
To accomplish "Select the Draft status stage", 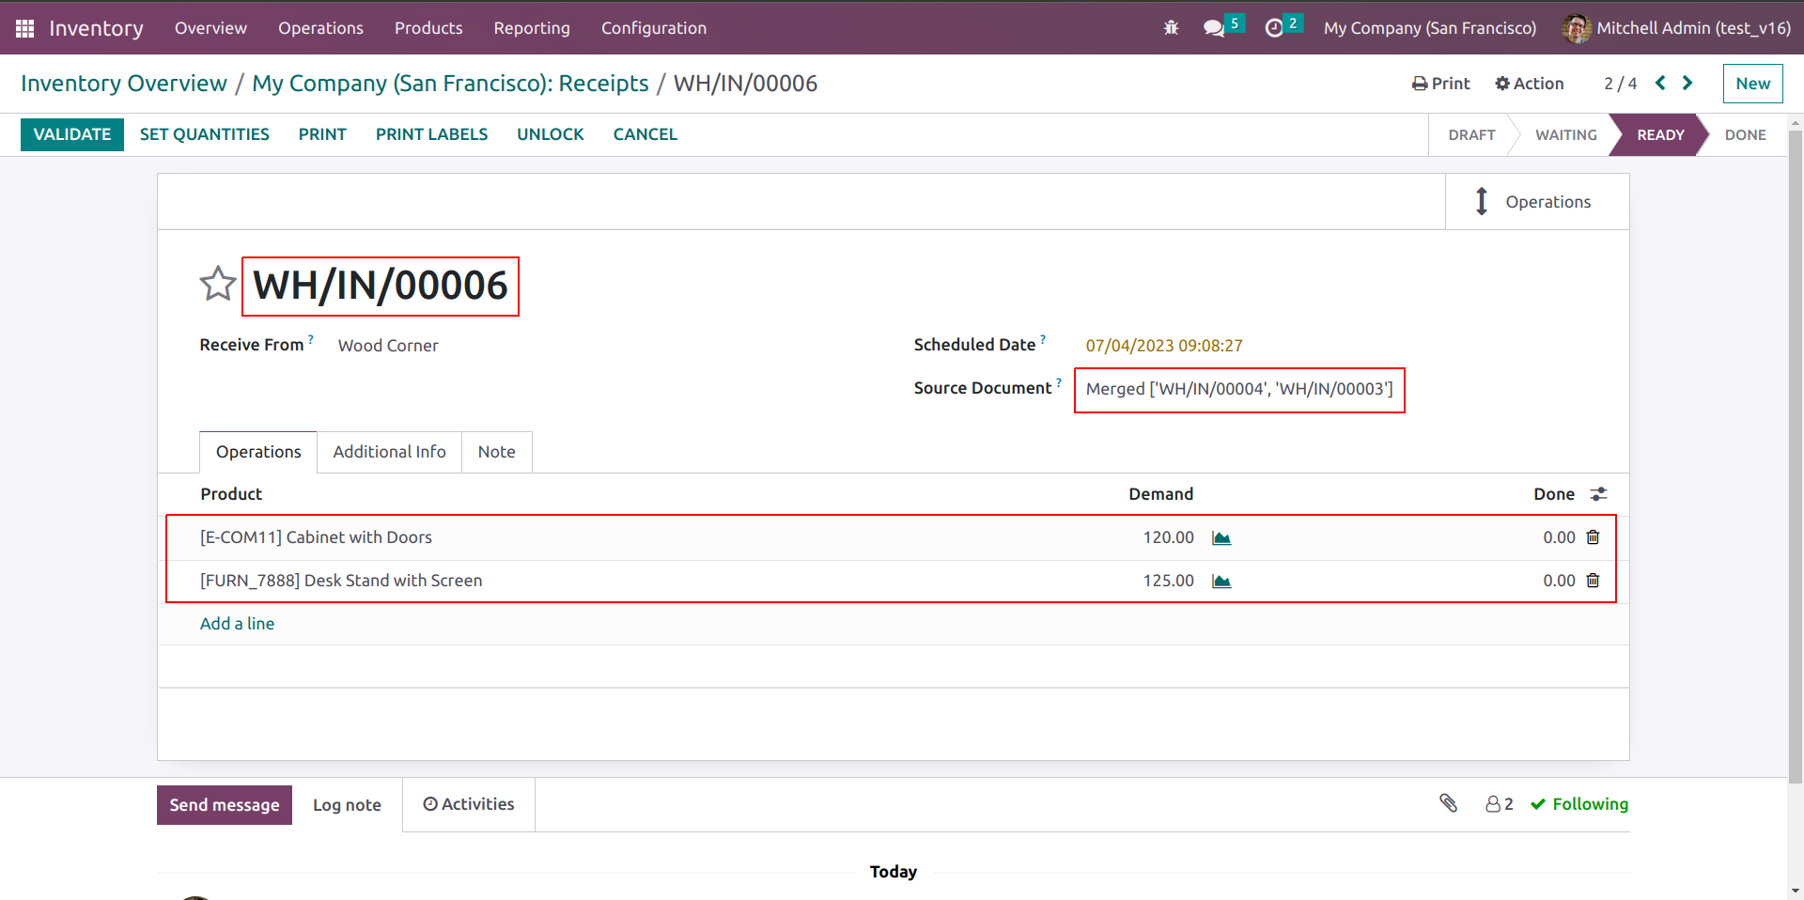I will (x=1471, y=135).
